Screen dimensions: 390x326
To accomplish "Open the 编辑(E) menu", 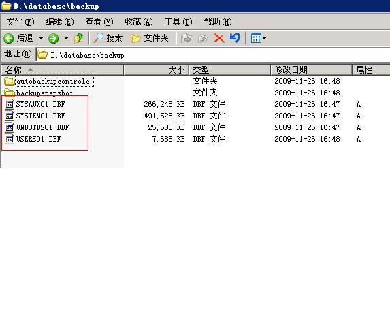I will pyautogui.click(x=60, y=22).
